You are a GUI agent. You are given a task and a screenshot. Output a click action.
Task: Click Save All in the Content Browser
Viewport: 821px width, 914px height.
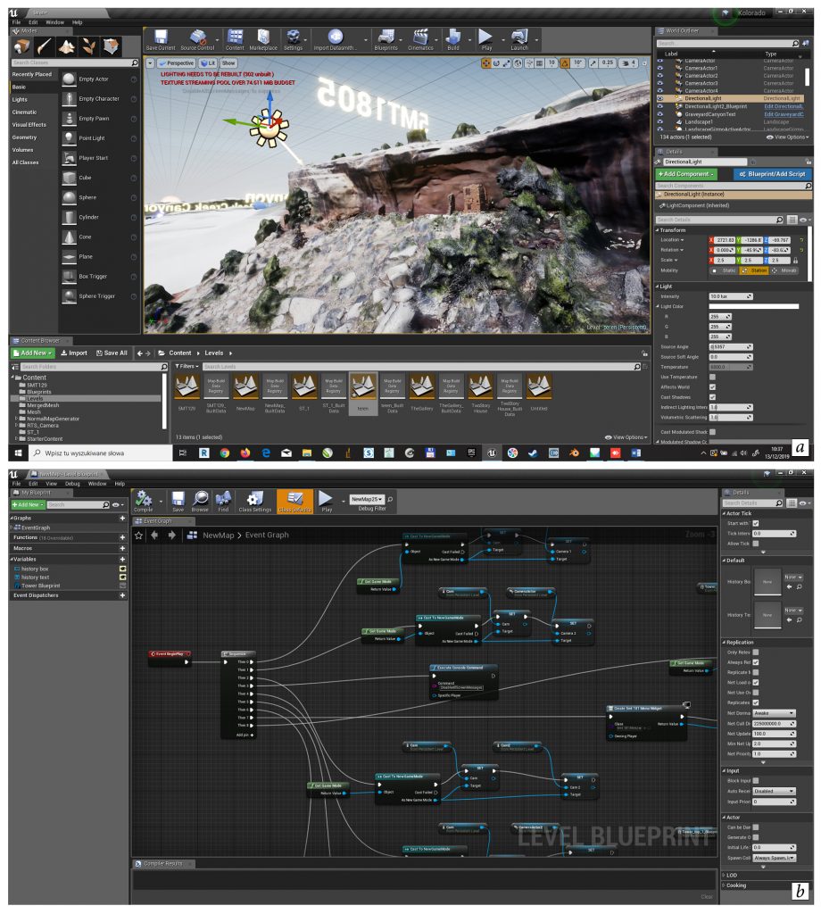coord(112,353)
